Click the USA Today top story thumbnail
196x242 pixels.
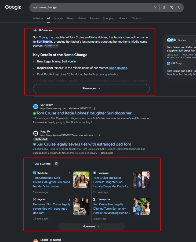pyautogui.click(x=81, y=180)
